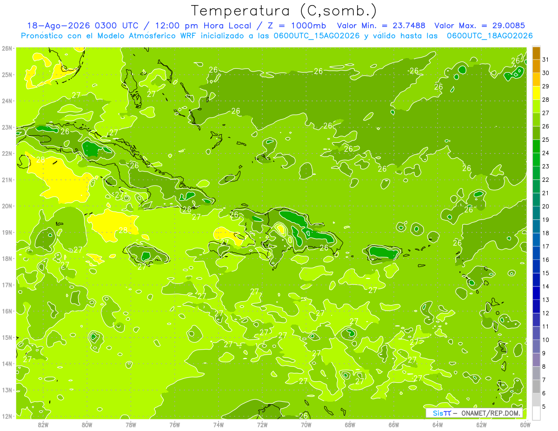Click the '26N' latitude axis label

point(7,48)
